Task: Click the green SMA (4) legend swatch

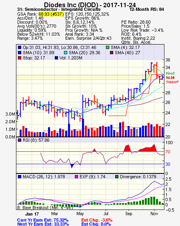Action: click(108, 47)
